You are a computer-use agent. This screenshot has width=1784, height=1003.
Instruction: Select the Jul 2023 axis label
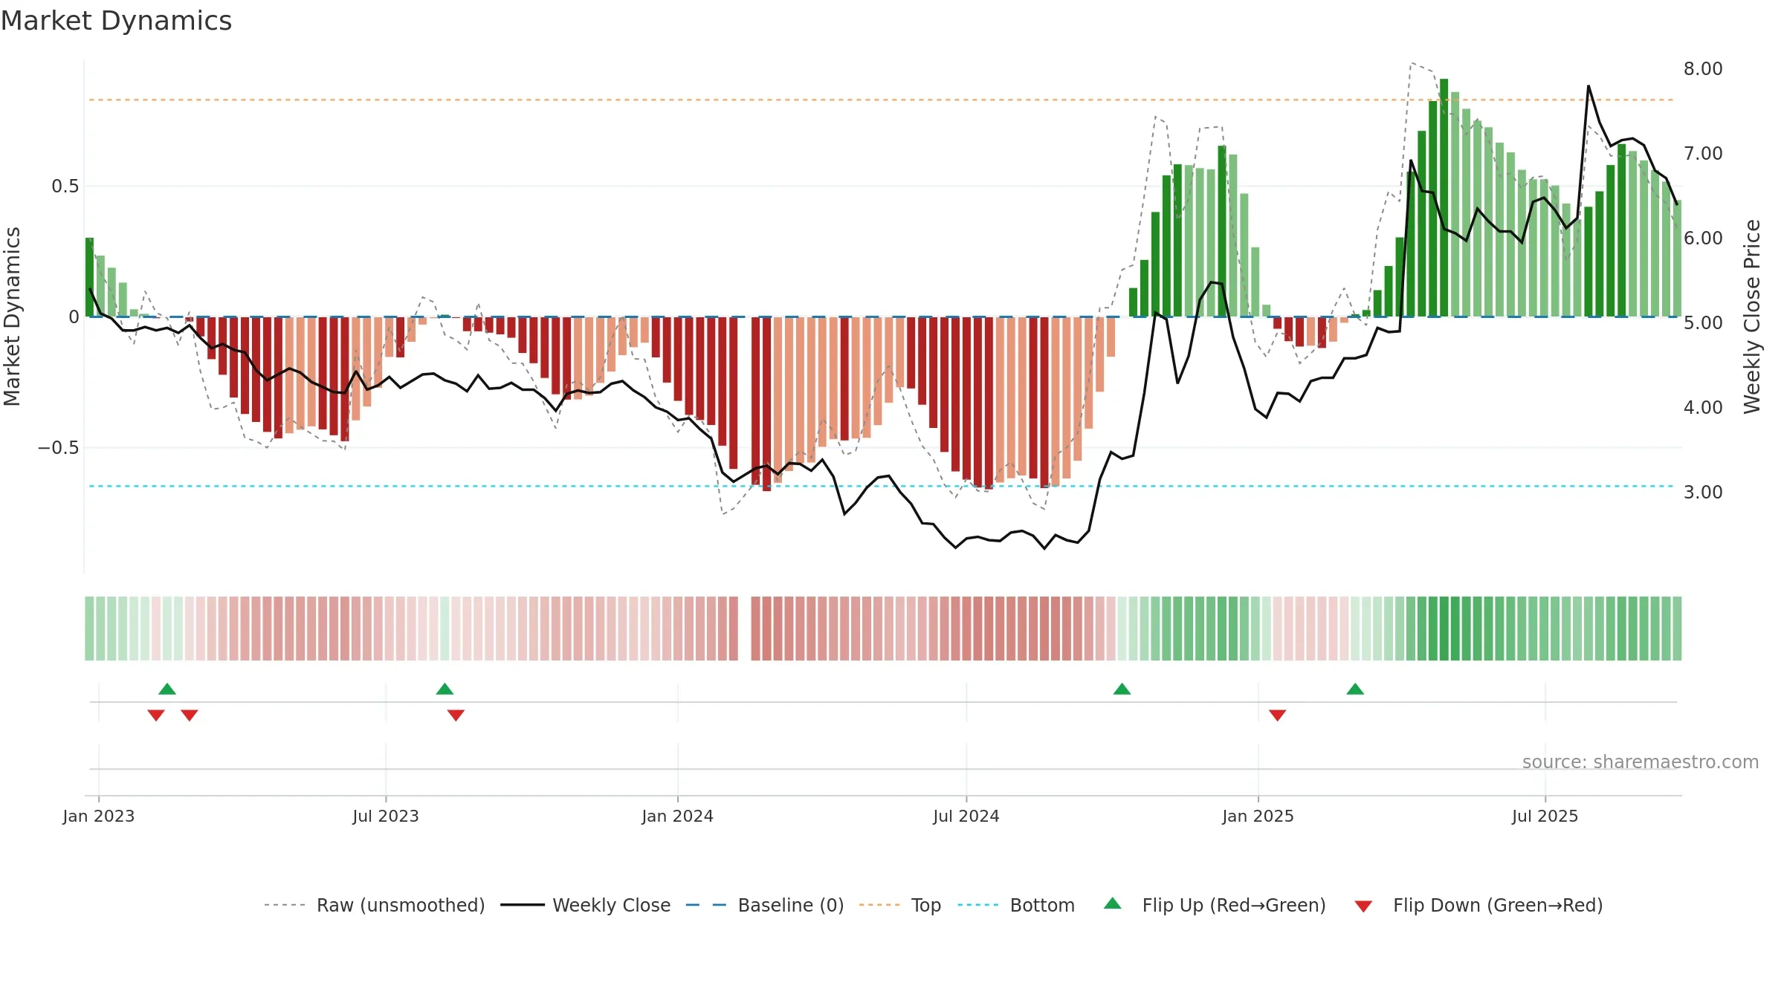(x=386, y=816)
